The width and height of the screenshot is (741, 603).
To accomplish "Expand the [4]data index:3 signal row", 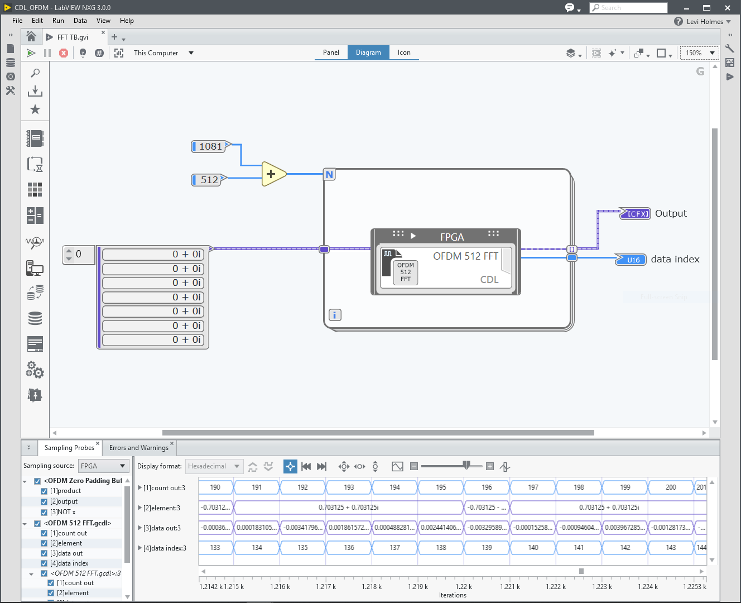I will click(x=140, y=548).
